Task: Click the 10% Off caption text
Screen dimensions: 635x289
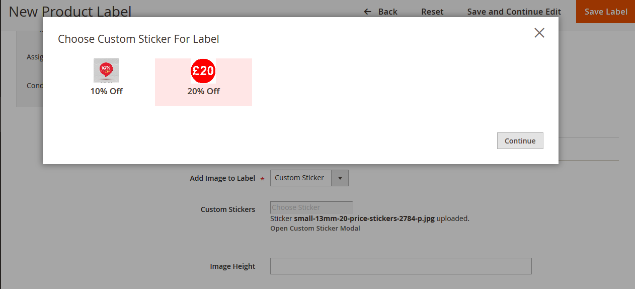Action: 107,91
